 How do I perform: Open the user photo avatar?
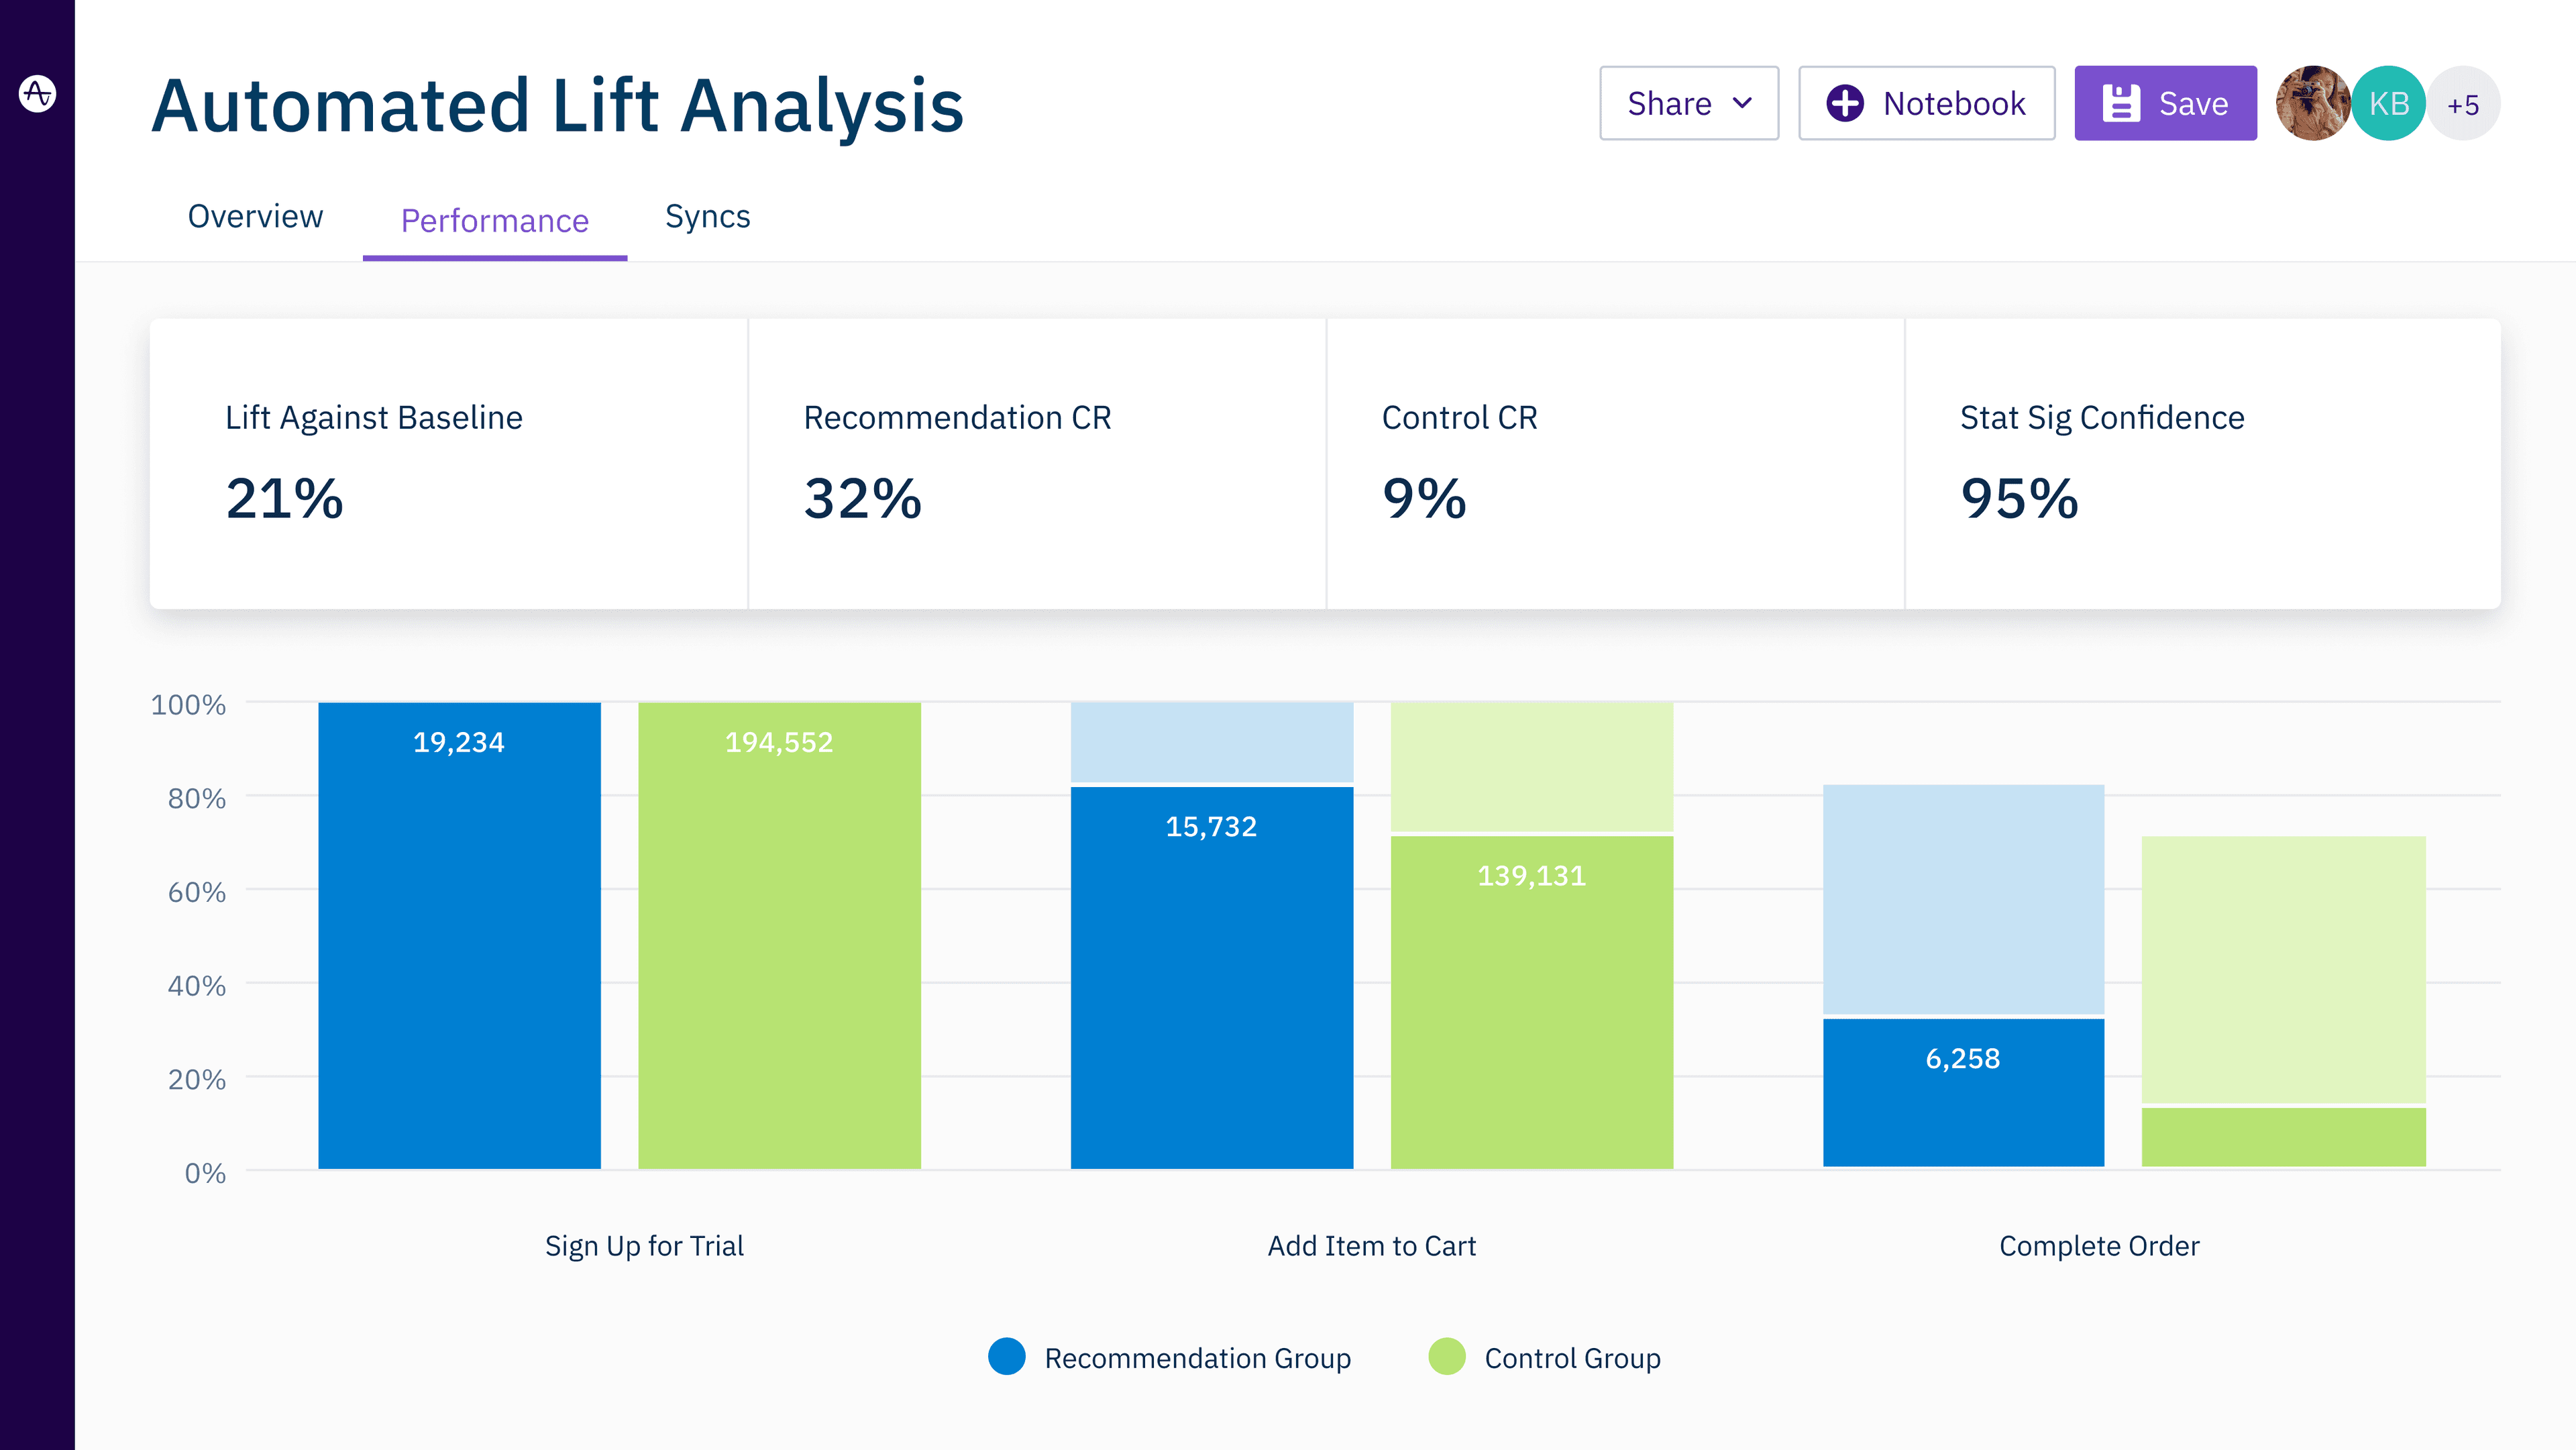[x=2312, y=103]
